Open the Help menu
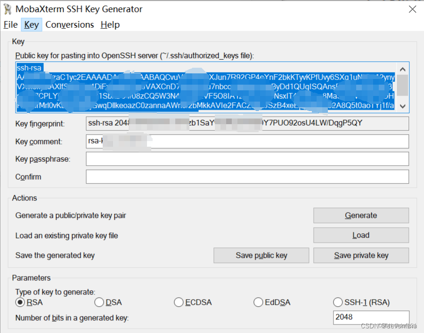The width and height of the screenshot is (424, 333). 110,24
